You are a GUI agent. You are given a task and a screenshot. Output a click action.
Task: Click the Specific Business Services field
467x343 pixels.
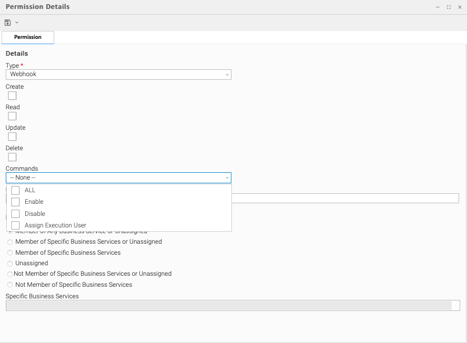pyautogui.click(x=229, y=305)
